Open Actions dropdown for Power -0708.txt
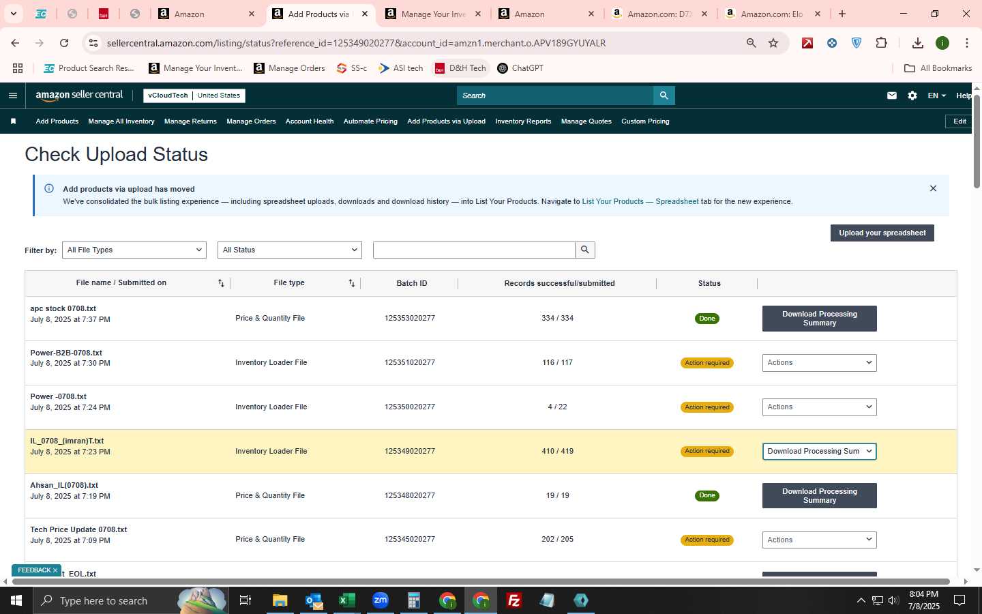Screen dimensions: 982x614 (x=819, y=407)
